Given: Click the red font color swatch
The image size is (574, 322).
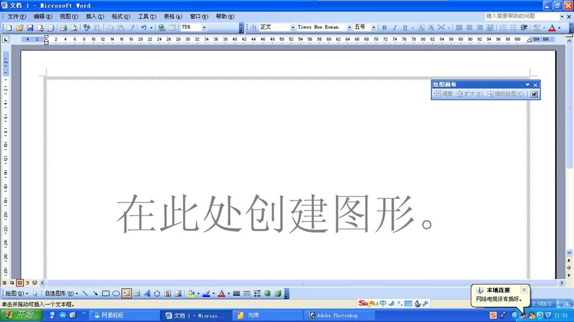Looking at the screenshot, I should point(552,27).
